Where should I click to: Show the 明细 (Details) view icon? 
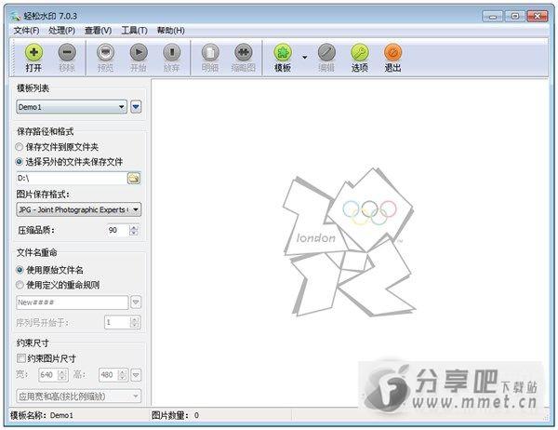coord(210,53)
